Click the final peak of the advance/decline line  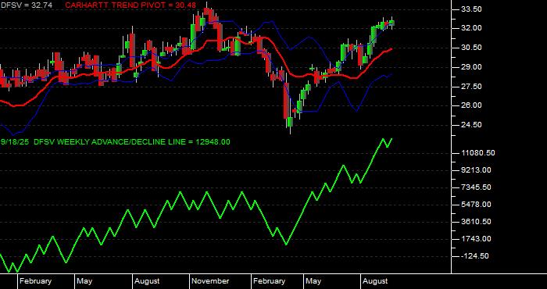(x=391, y=139)
